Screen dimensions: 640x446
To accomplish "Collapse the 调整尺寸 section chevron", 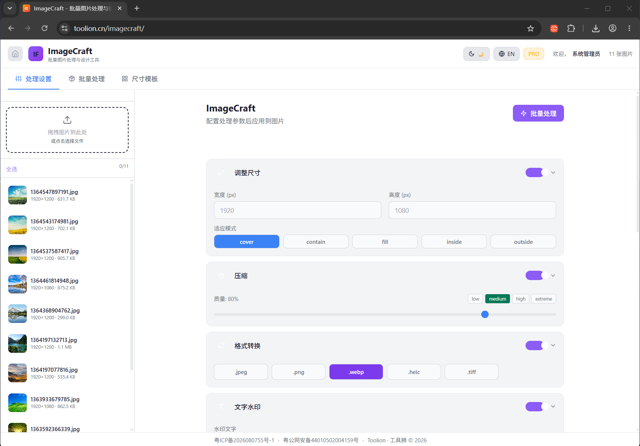I will click(553, 173).
